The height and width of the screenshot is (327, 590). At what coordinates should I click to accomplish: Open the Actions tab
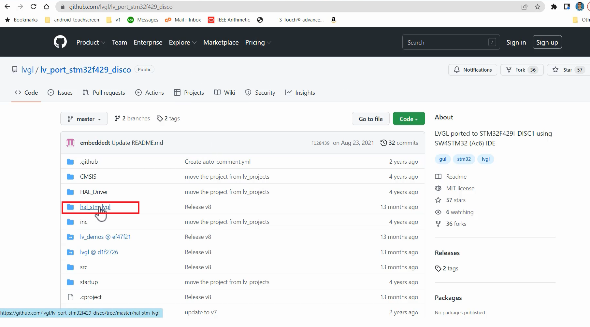pos(150,93)
